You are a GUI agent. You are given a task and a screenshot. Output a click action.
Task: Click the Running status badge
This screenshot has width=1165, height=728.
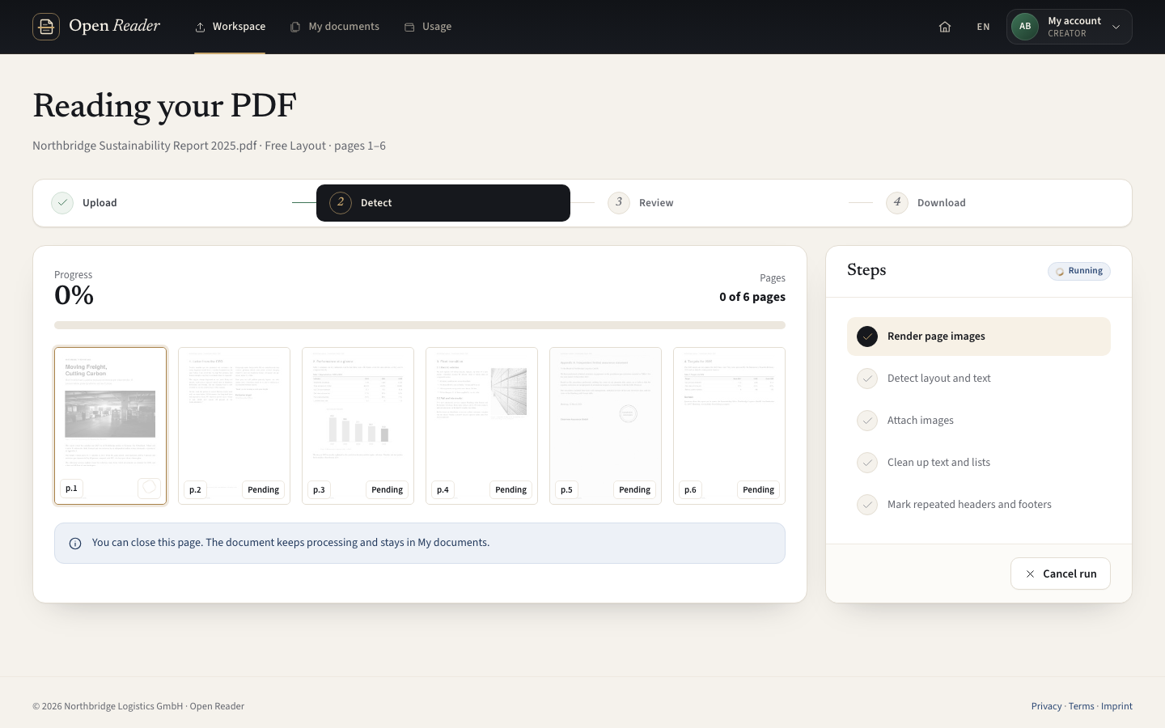[x=1079, y=271]
